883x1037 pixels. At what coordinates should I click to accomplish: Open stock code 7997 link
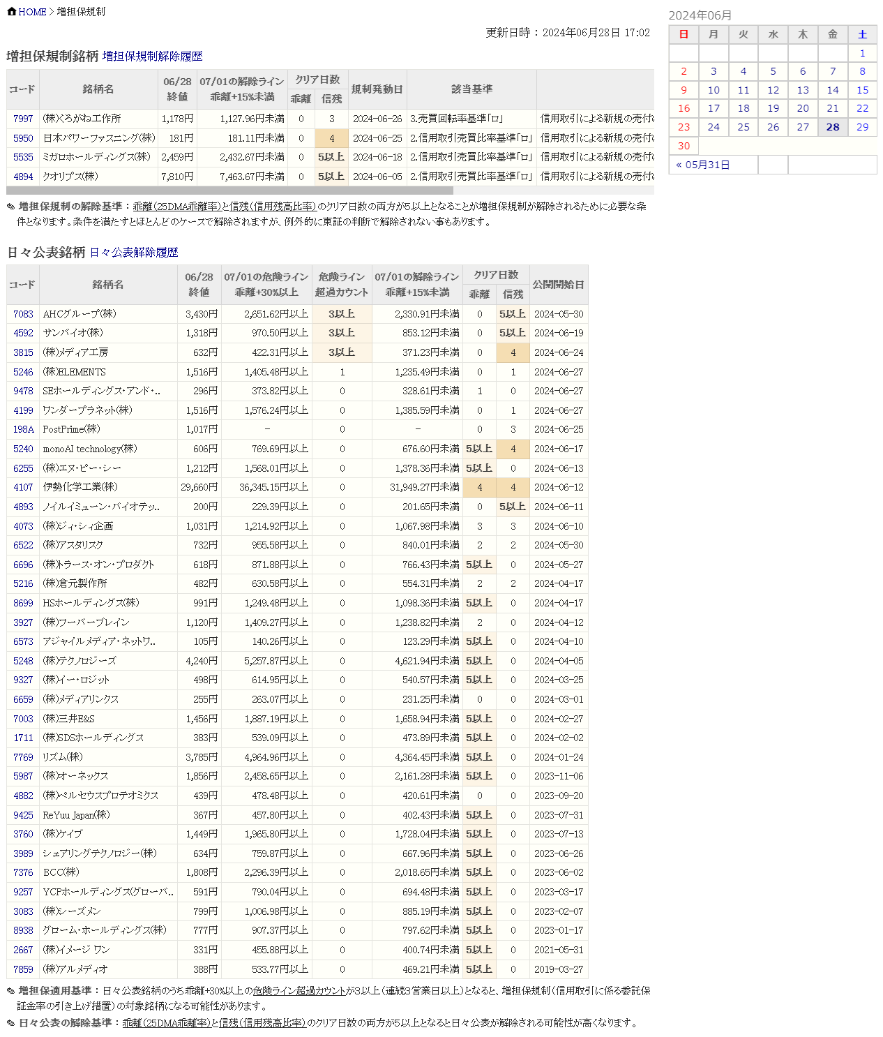[23, 119]
